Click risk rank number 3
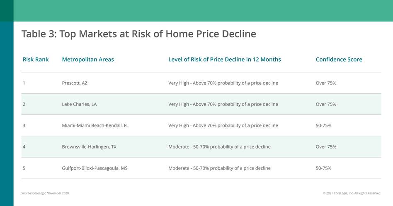This screenshot has width=393, height=206. click(24, 125)
